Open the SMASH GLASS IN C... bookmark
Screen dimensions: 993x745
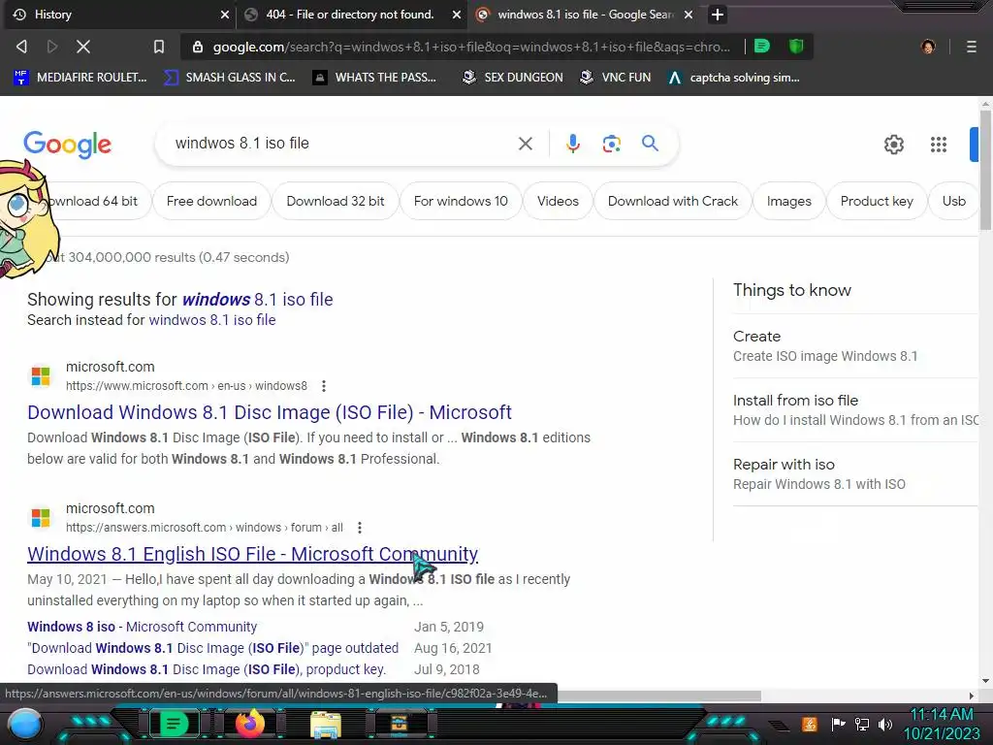pos(229,78)
